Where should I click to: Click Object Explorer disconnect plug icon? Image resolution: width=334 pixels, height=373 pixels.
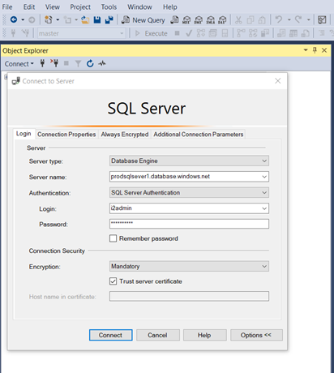point(54,63)
